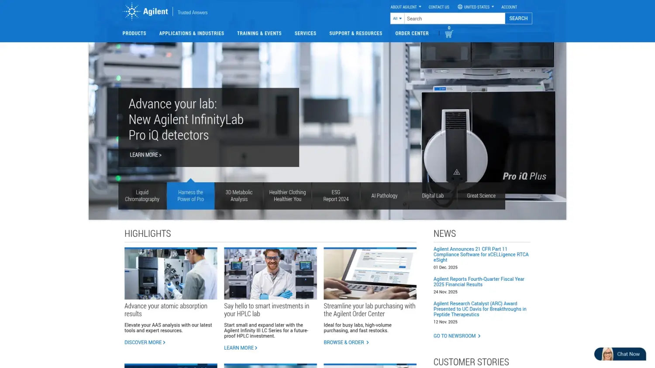
Task: Click the Trusted Answers tagline
Action: 193,13
